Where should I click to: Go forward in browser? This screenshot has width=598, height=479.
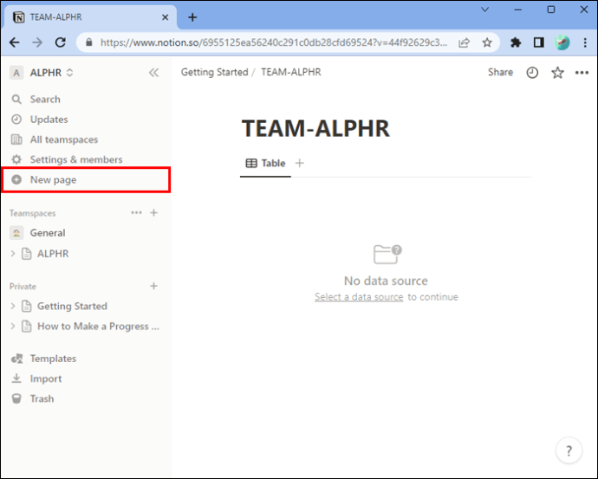point(37,42)
